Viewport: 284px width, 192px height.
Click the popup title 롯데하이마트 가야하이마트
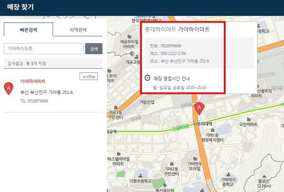tap(177, 29)
